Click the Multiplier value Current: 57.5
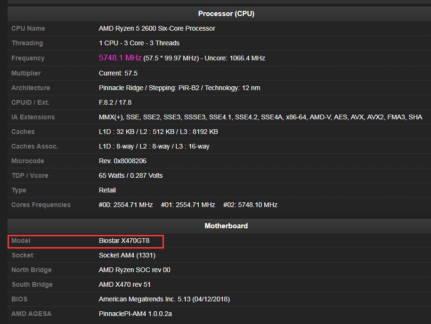The image size is (431, 324). pos(118,73)
